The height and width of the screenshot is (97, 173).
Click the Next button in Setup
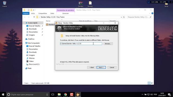[x=101, y=67]
